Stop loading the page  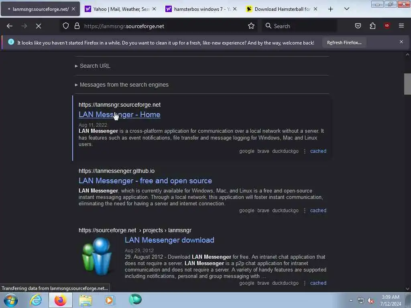[x=38, y=26]
